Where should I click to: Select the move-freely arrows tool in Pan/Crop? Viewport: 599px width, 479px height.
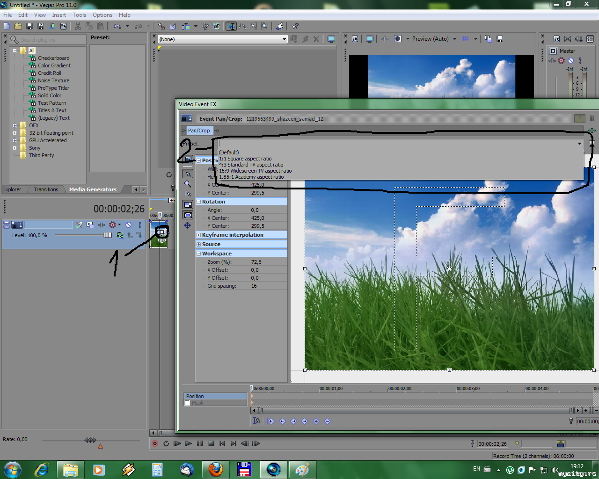coord(188,225)
